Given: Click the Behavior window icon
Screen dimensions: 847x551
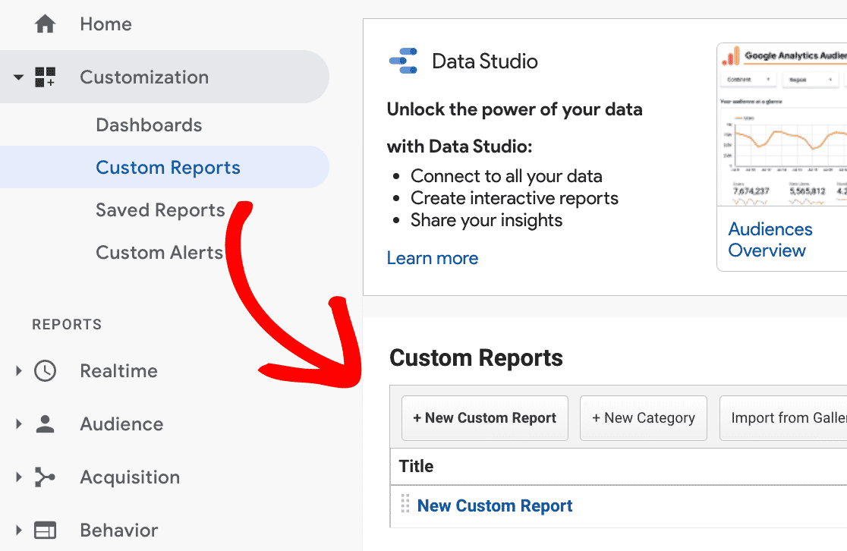Looking at the screenshot, I should pyautogui.click(x=45, y=531).
